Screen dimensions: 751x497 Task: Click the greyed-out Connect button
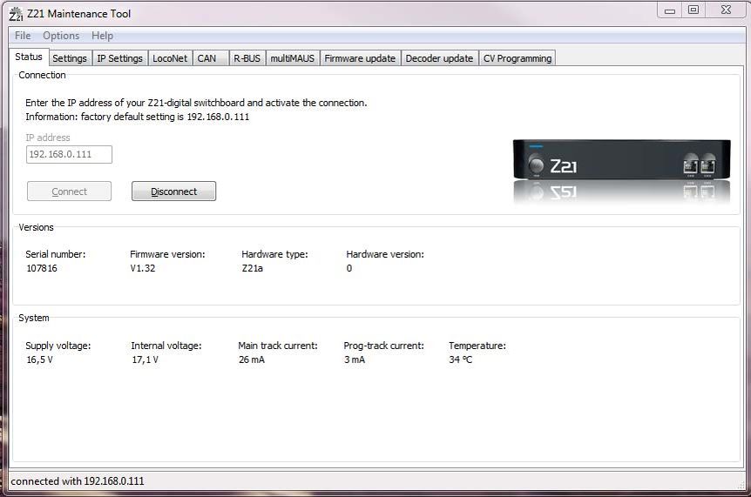[x=70, y=191]
